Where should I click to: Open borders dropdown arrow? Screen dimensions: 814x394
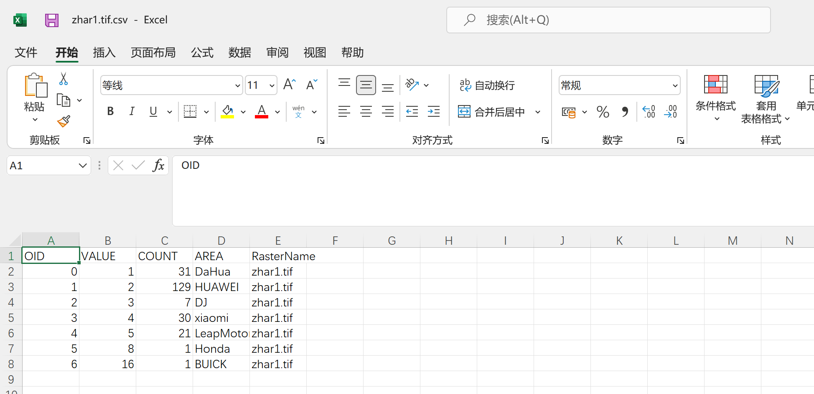click(x=206, y=112)
